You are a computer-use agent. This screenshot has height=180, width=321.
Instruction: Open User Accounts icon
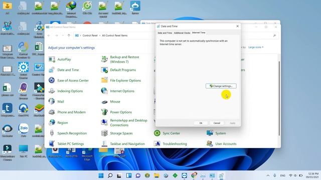point(210,143)
